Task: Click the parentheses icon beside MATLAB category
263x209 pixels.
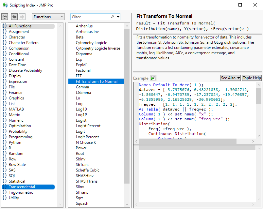Action: pyautogui.click(x=5, y=109)
